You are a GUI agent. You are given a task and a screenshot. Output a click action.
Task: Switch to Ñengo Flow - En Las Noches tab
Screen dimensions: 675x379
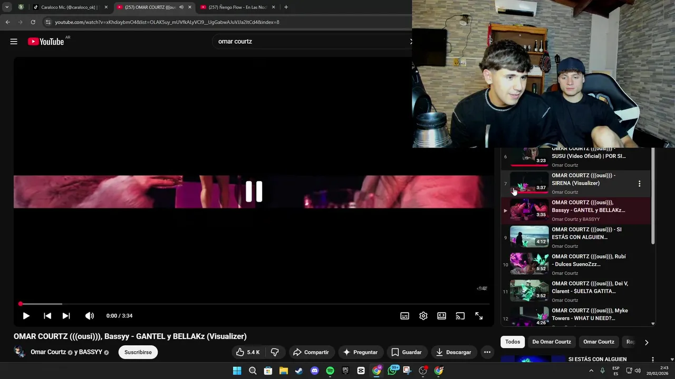[237, 7]
